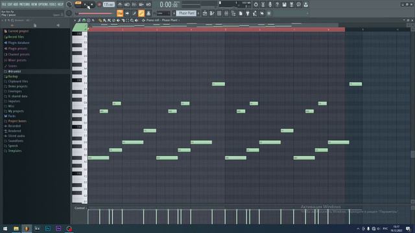
Task: Toggle the piano roll magnet snap icon
Action: 84,20
